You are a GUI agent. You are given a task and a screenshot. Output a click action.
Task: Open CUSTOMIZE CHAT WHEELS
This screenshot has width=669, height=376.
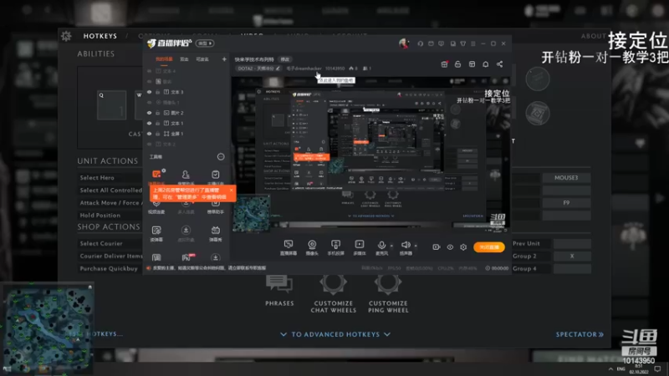pyautogui.click(x=333, y=294)
